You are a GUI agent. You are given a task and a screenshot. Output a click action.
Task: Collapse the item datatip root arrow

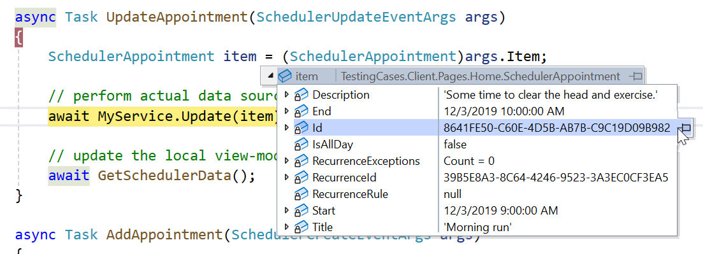[x=270, y=76]
